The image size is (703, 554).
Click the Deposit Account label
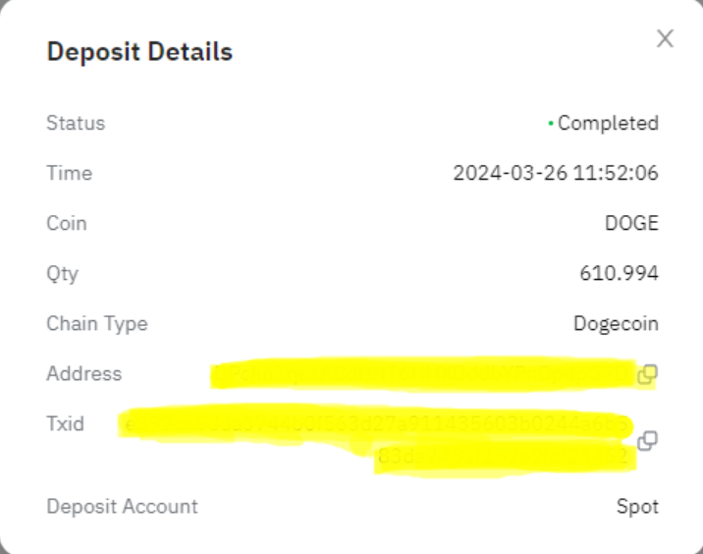point(122,507)
